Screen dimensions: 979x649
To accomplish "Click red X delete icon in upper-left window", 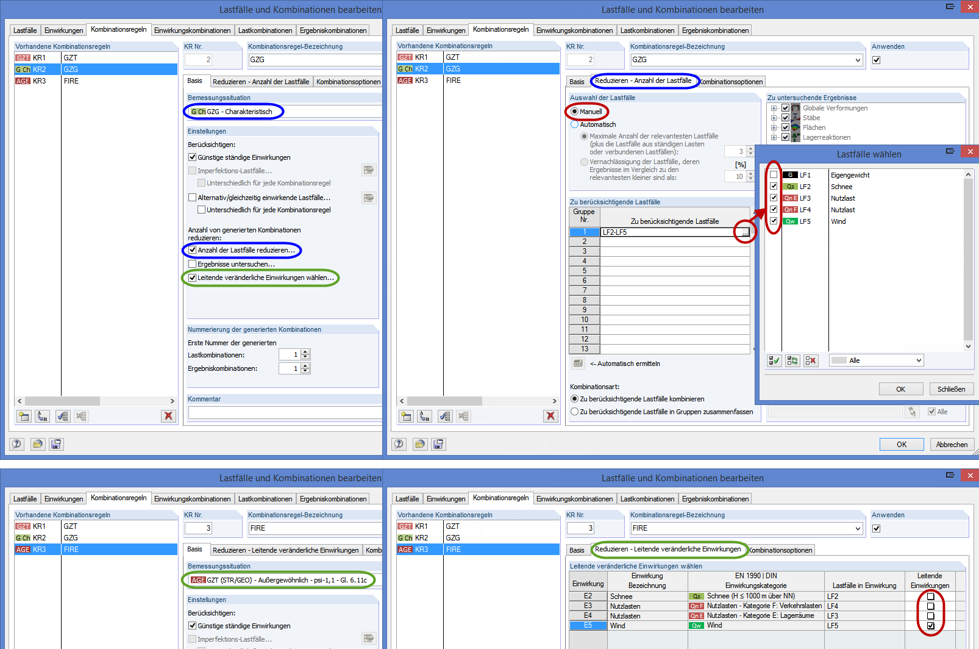I will (x=168, y=416).
